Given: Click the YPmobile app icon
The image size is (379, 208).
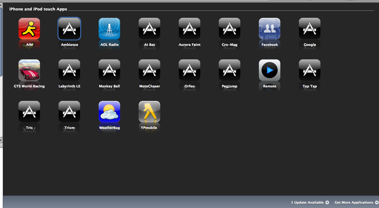Looking at the screenshot, I should click(149, 112).
